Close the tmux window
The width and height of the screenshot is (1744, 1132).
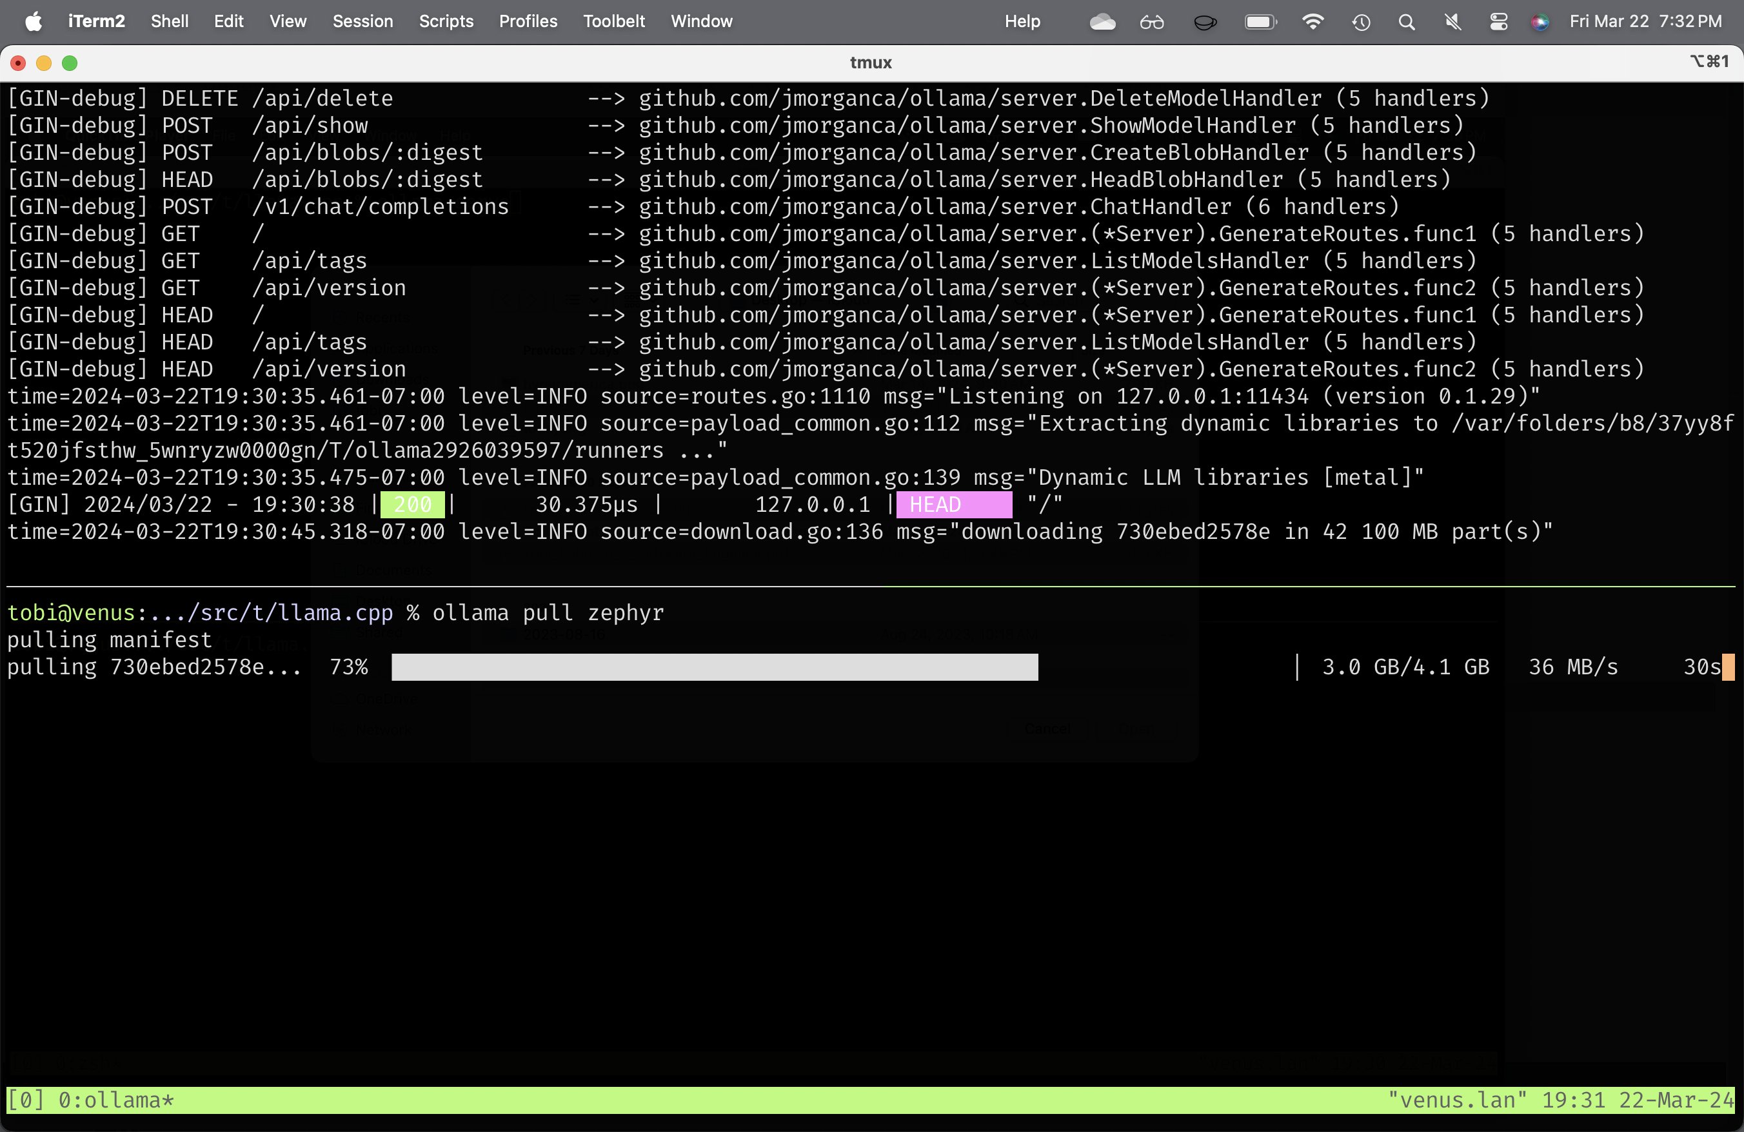point(18,63)
